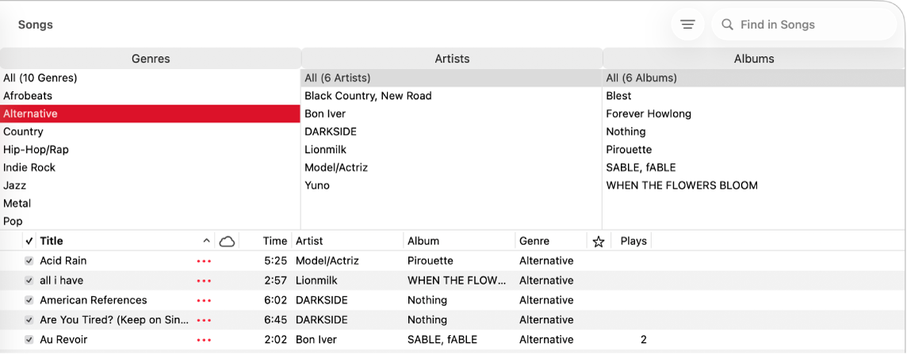This screenshot has width=907, height=355.
Task: Click the cloud status column icon
Action: [227, 241]
